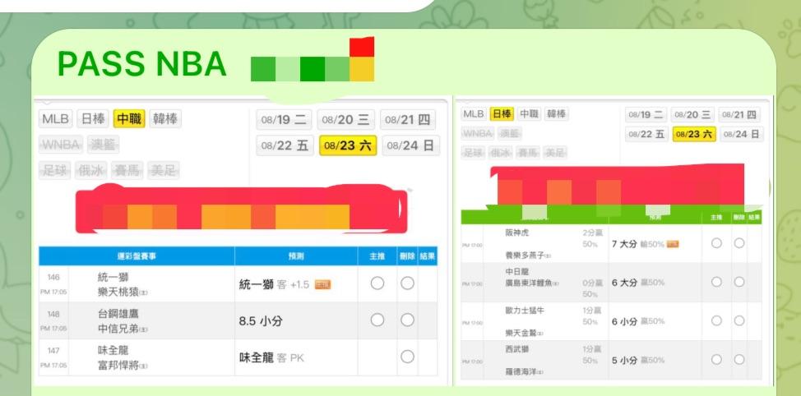Click team name 樂天桃猿
The height and width of the screenshot is (396, 801).
(x=118, y=292)
